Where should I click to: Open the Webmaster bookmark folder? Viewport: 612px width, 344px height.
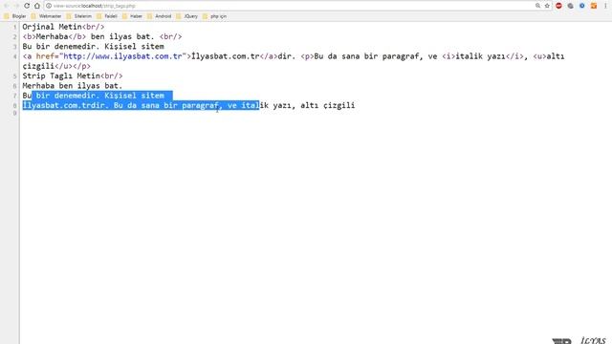click(x=47, y=16)
